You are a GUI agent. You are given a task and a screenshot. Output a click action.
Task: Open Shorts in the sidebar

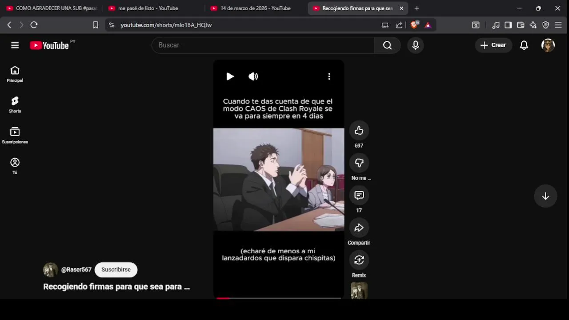15,105
